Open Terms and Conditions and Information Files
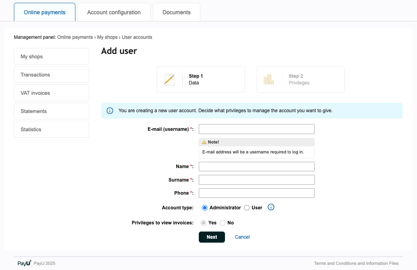Viewport: 417px width, 270px height. (x=356, y=263)
